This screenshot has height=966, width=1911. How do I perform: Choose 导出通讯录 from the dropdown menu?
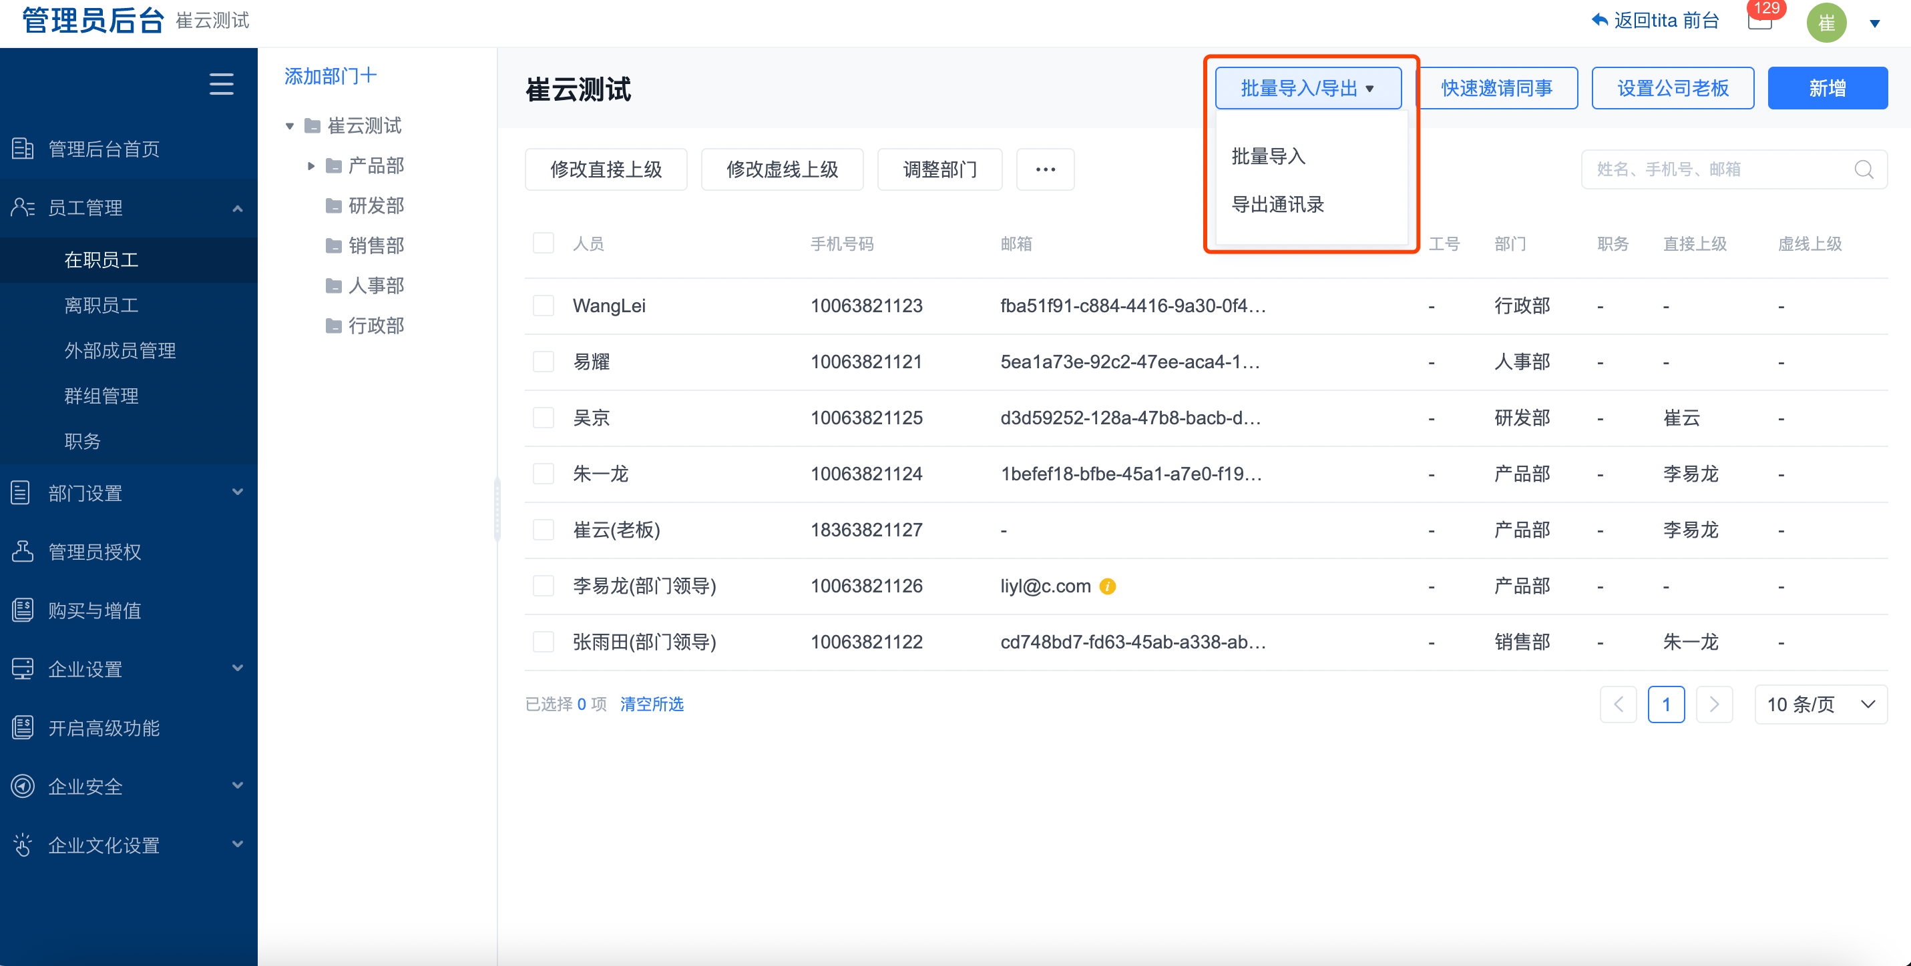click(x=1277, y=205)
